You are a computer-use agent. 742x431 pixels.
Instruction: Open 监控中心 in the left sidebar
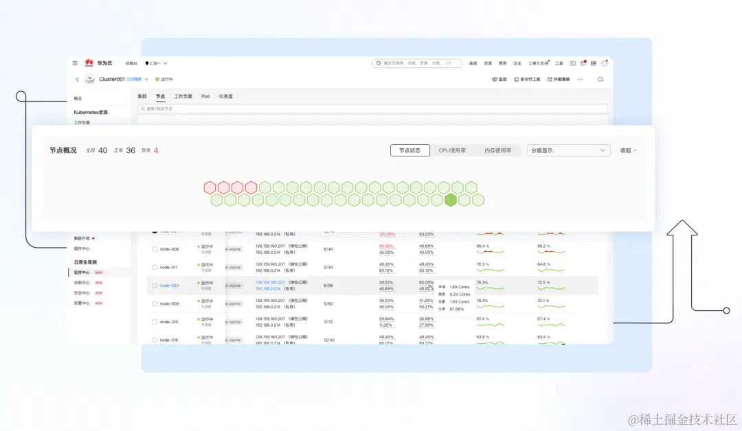click(x=82, y=272)
